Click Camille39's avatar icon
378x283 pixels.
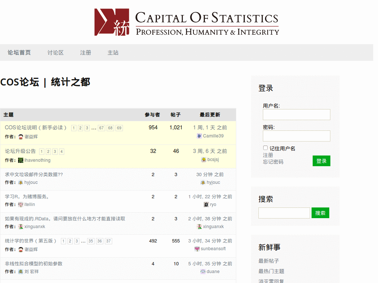199,136
